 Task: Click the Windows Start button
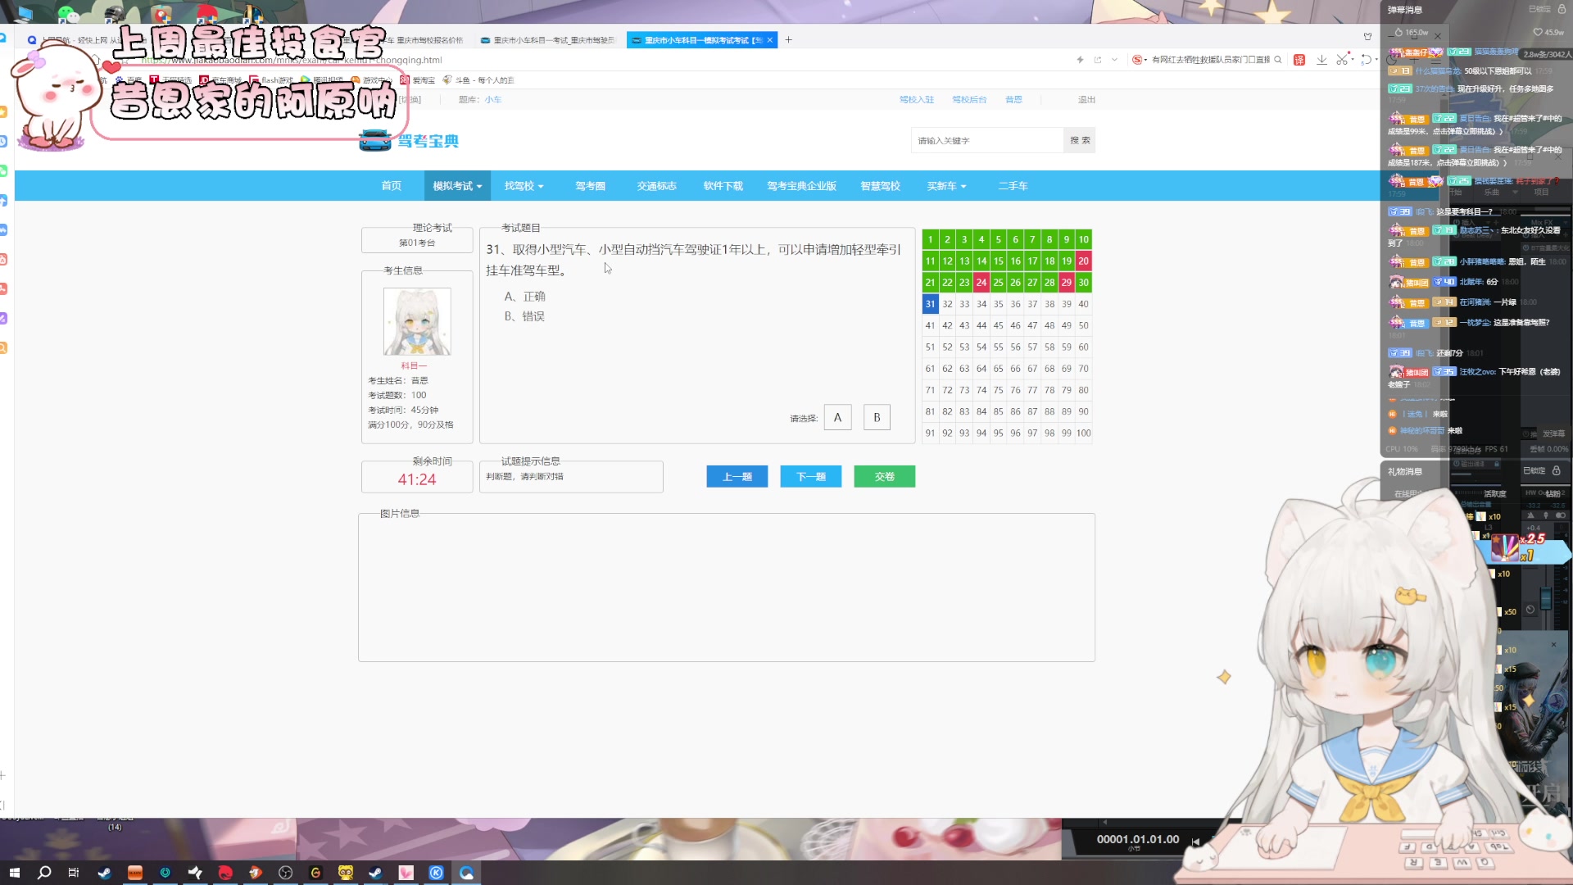click(14, 873)
